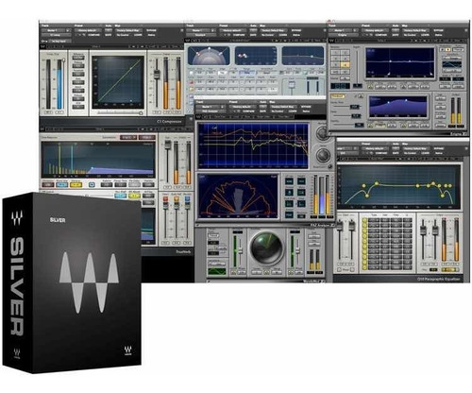Viewport: 472px width, 393px height.
Task: Click COMPARE in the Q10 Equalizer header
Action: (380, 153)
